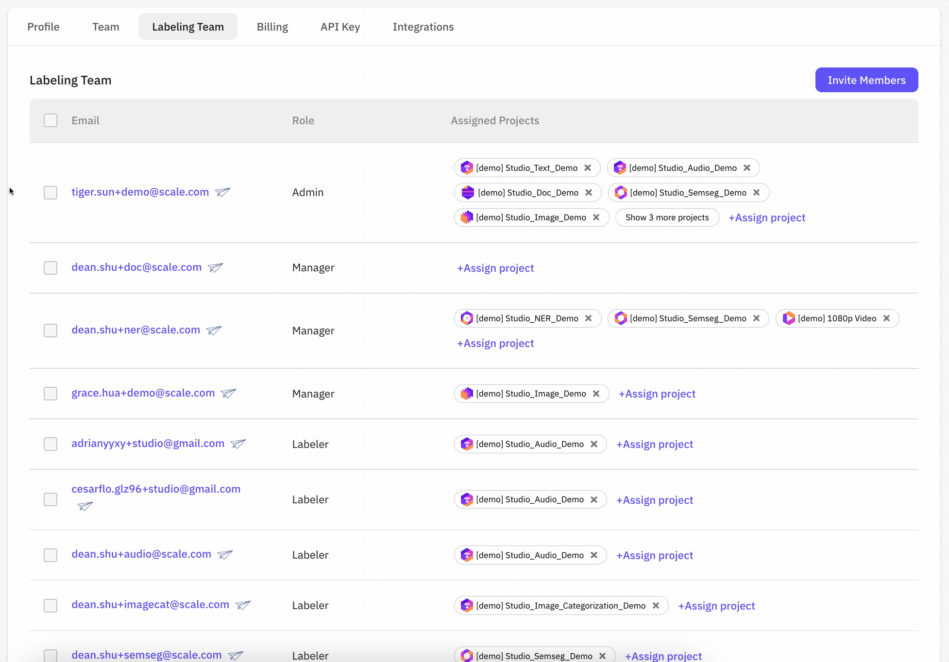This screenshot has width=949, height=662.
Task: Open dean.shu+audio@scale.com email link
Action: [141, 554]
